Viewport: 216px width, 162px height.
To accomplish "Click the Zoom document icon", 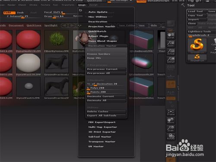I will pos(171,44).
